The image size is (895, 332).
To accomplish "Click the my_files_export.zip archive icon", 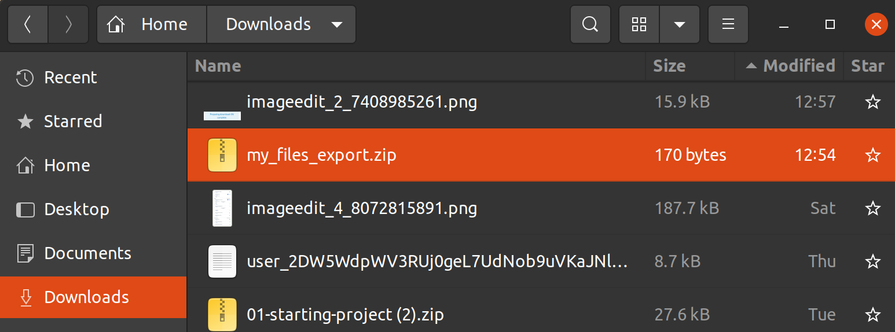I will coord(222,155).
